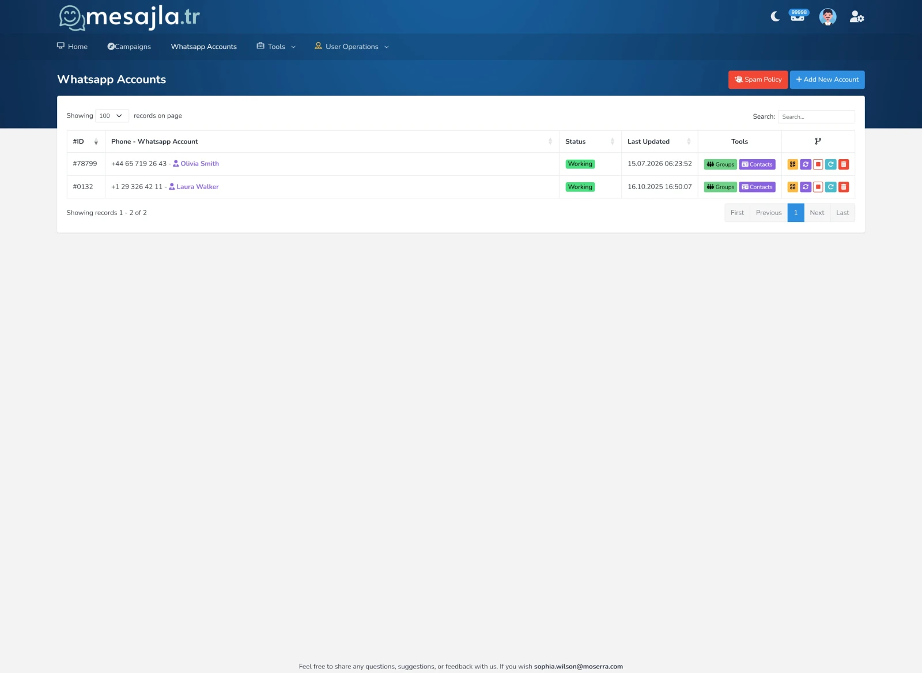Viewport: 922px width, 673px height.
Task: Open the user settings gear icon
Action: 857,17
